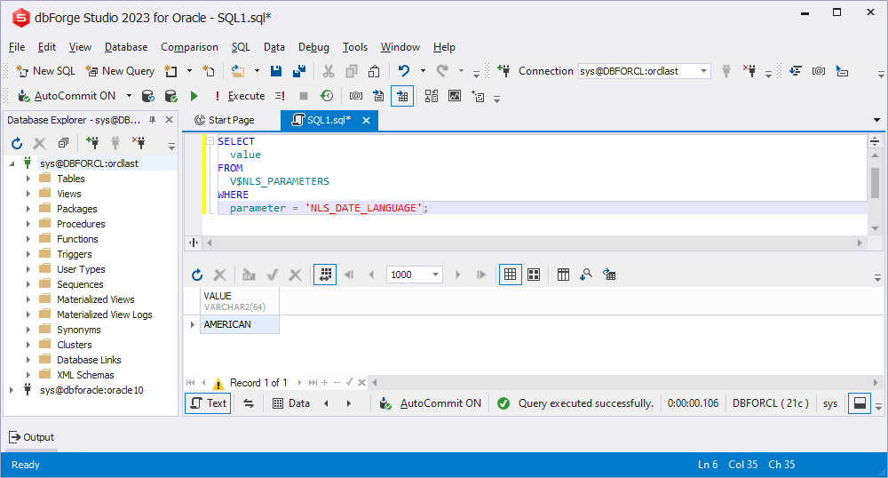Expand the Triggers folder

(x=28, y=254)
